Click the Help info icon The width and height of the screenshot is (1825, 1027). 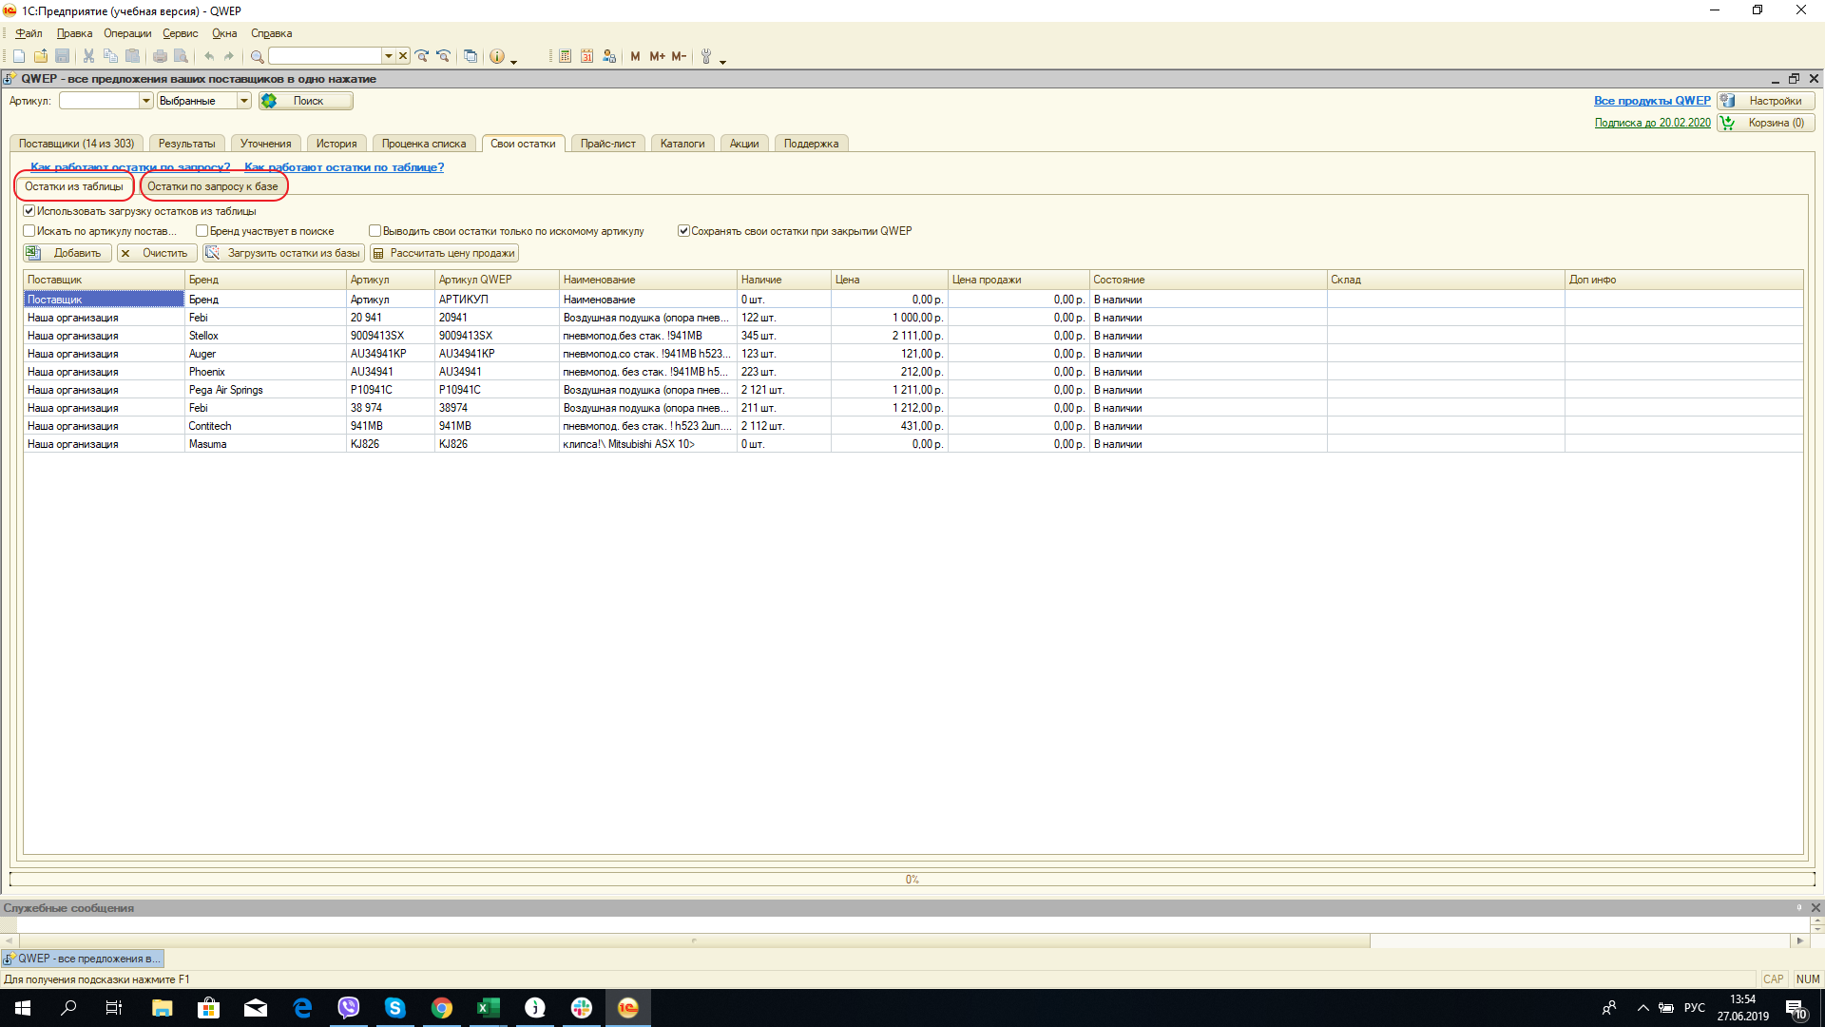click(497, 56)
